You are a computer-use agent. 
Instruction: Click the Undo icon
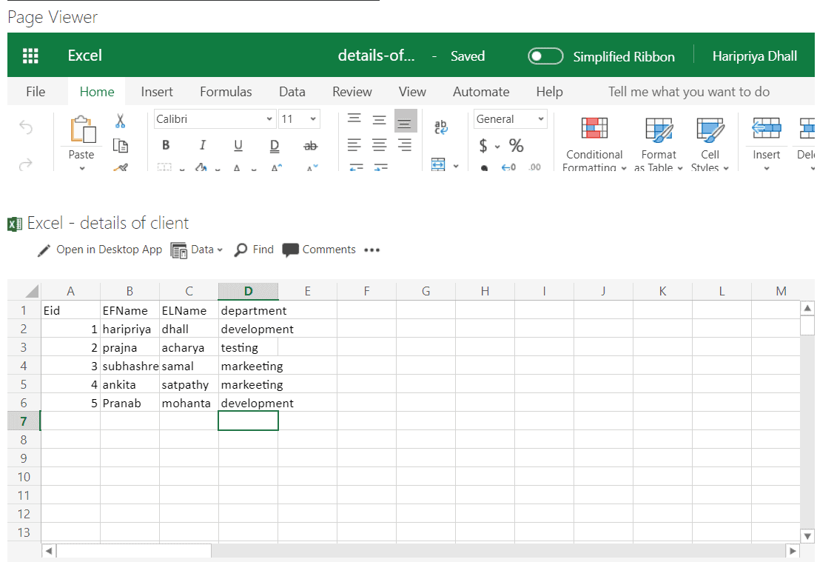[26, 127]
